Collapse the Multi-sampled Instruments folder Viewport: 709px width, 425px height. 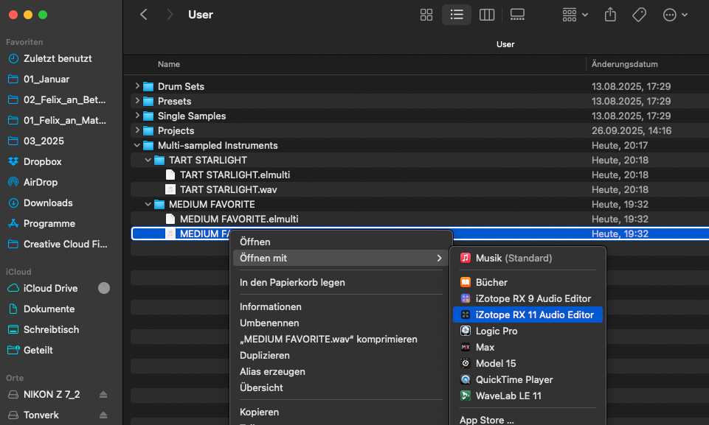(x=137, y=145)
